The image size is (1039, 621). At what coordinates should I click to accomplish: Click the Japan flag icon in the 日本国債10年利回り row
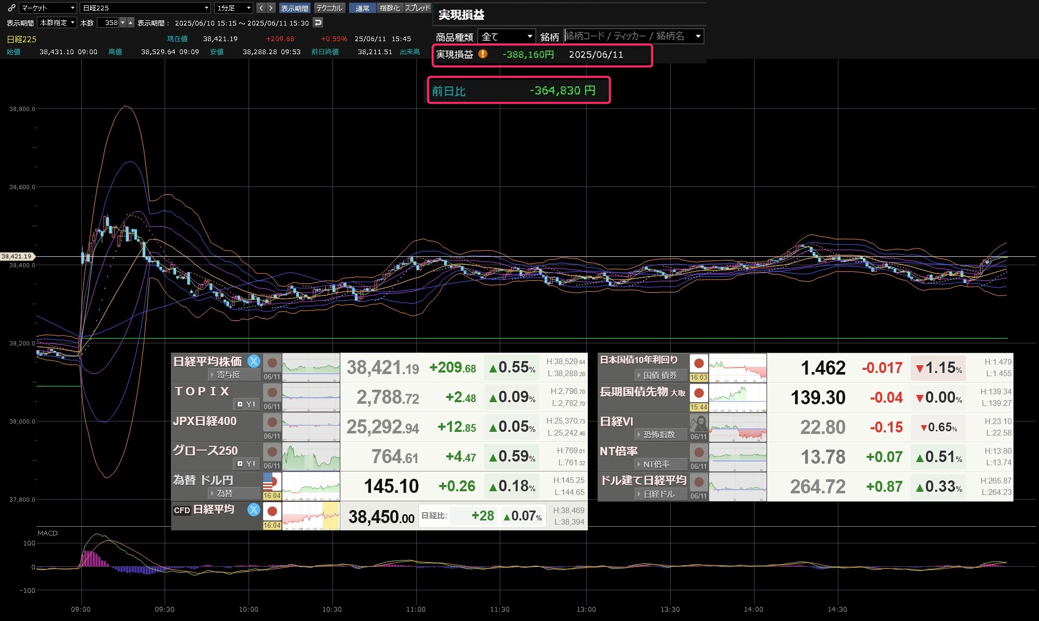point(699,363)
